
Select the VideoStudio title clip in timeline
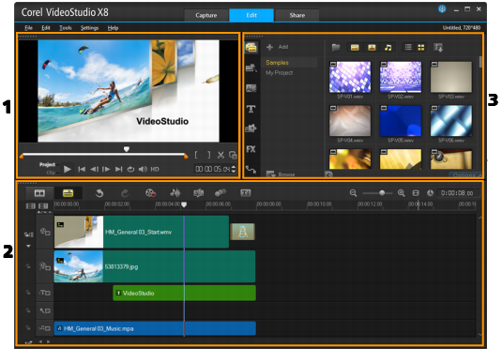point(185,293)
